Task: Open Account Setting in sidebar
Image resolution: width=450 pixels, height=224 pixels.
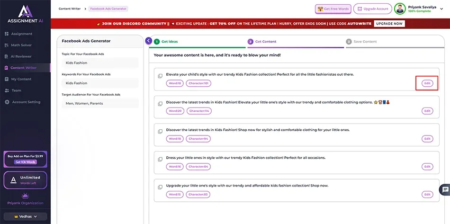Action: coord(26,102)
